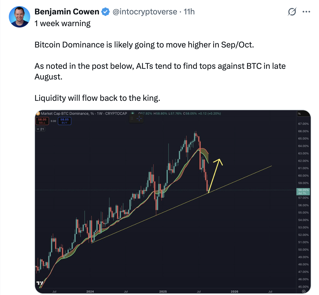The height and width of the screenshot is (295, 319).
Task: Click the green market status indicator
Action: coord(133,113)
